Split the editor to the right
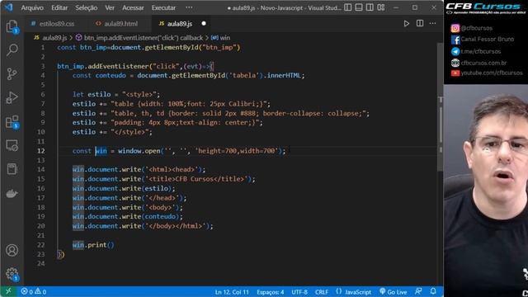528x297 pixels. [x=420, y=23]
